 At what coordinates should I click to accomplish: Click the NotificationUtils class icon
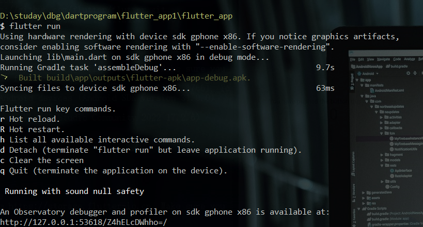pos(391,149)
